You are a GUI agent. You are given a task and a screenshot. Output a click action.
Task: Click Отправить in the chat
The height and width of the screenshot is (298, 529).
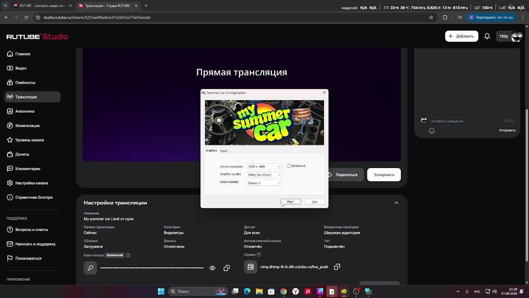point(507,130)
